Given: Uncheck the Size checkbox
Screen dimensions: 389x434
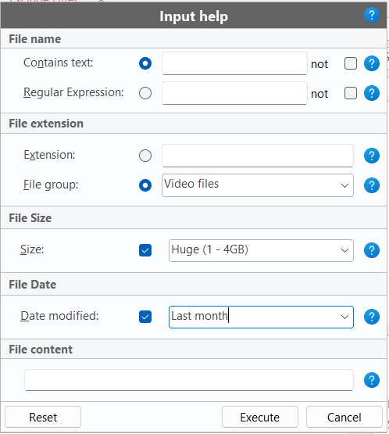Looking at the screenshot, I should [x=145, y=250].
